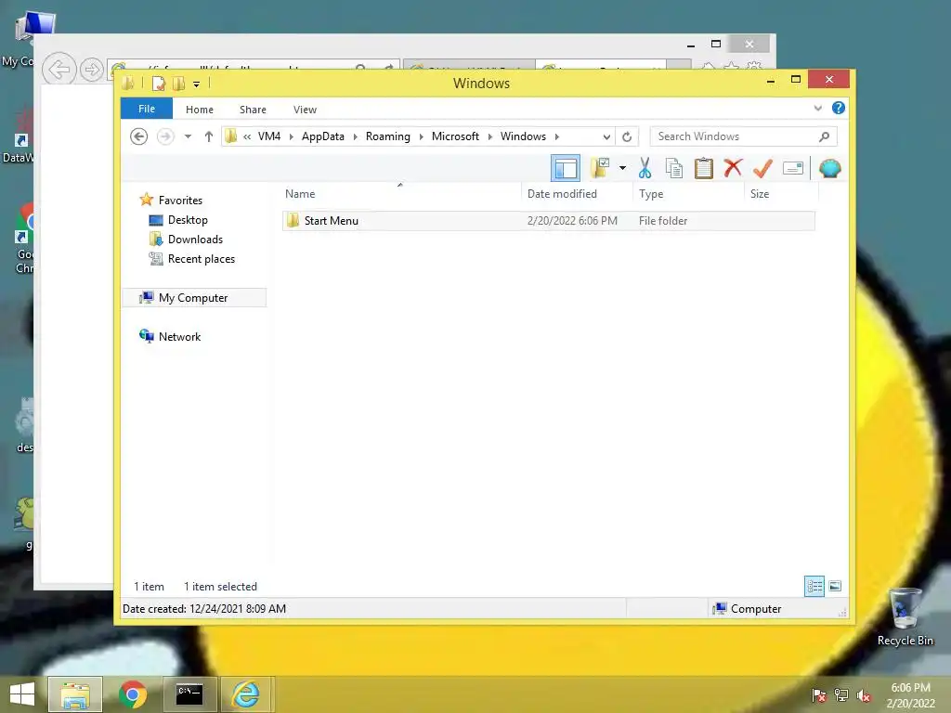
Task: Click the rename toolbar icon
Action: (793, 168)
